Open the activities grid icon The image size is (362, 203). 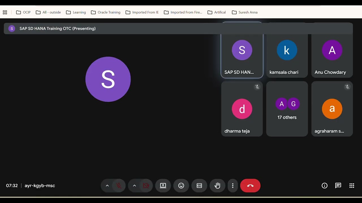point(352,186)
